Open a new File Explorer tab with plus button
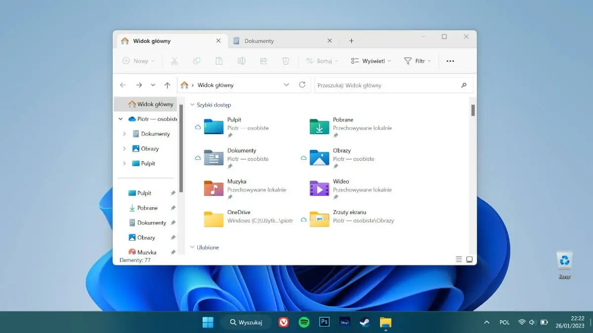Image resolution: width=593 pixels, height=333 pixels. pos(351,40)
